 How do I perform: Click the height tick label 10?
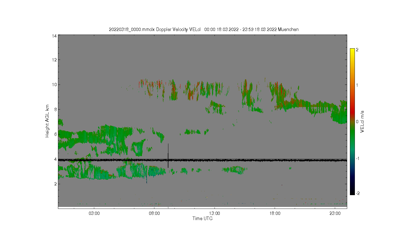coord(54,85)
